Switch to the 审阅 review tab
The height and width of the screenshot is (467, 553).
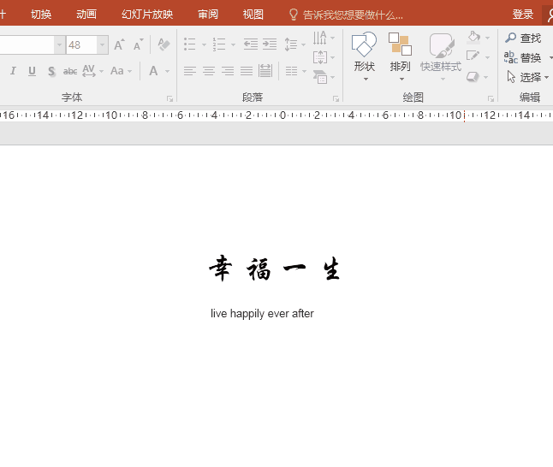tap(208, 15)
